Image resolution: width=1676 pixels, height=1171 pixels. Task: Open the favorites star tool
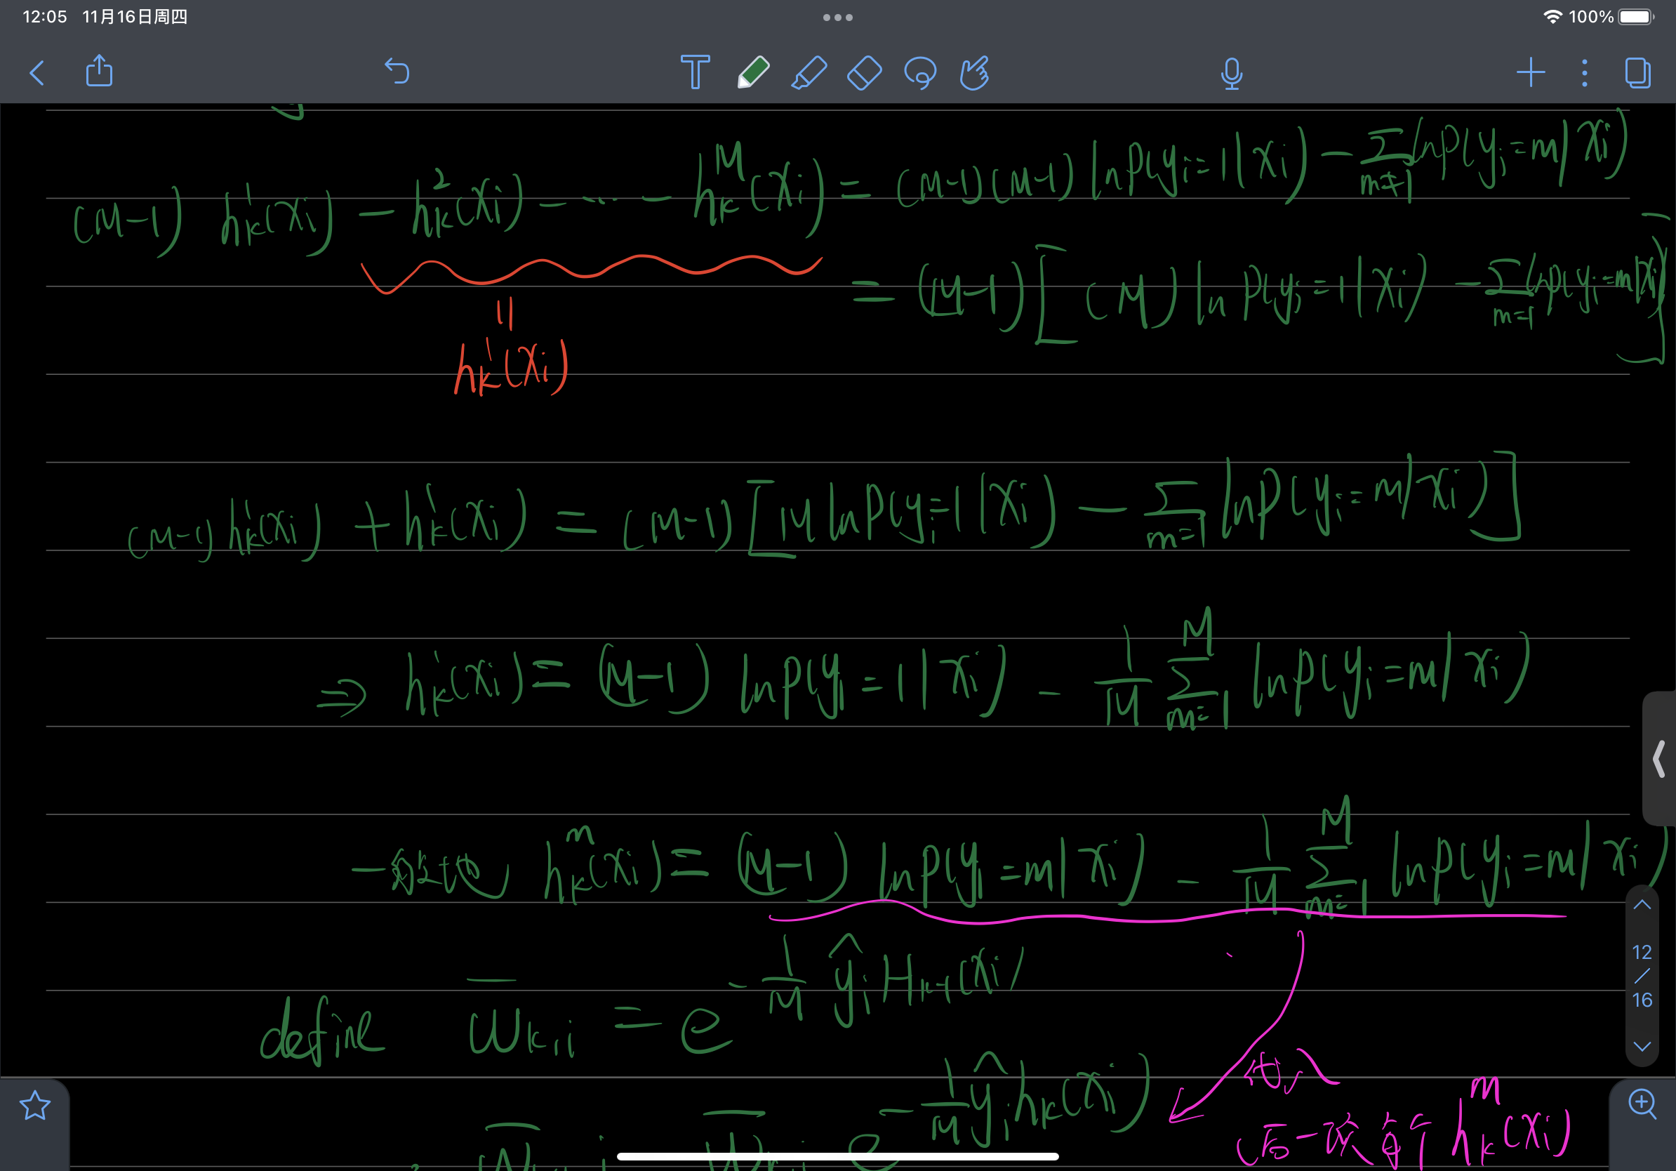pyautogui.click(x=35, y=1105)
